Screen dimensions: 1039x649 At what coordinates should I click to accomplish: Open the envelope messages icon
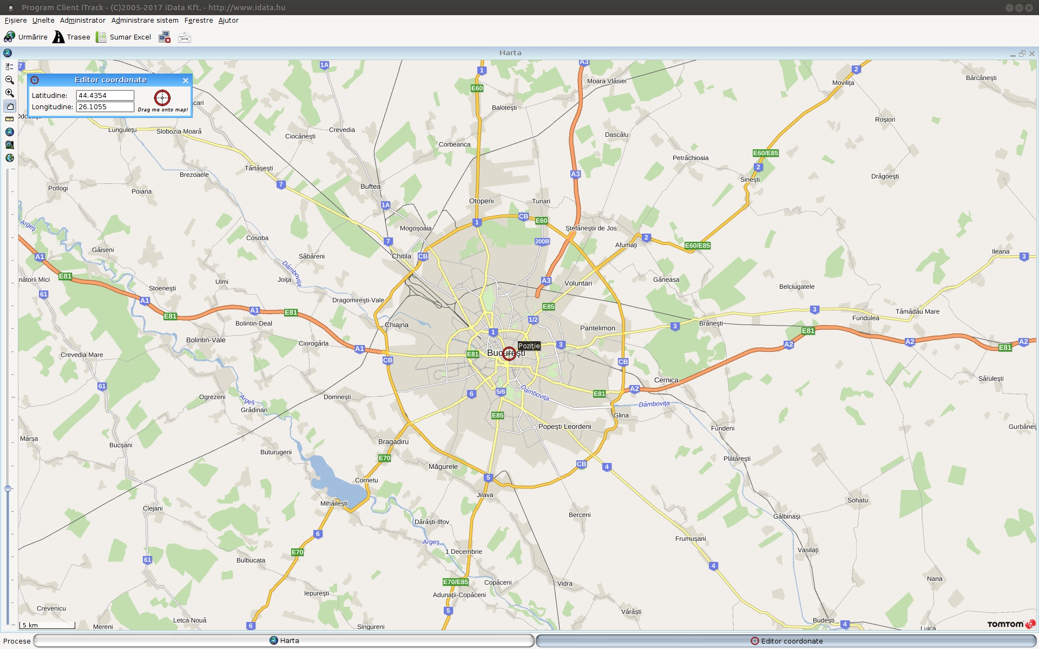click(185, 37)
